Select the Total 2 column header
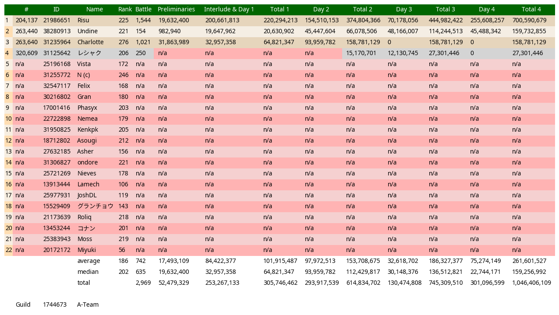Screen dimensions: 559x315 (x=363, y=9)
